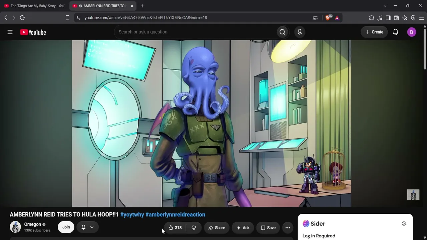Open a new browser tab
The height and width of the screenshot is (240, 427).
tap(142, 6)
